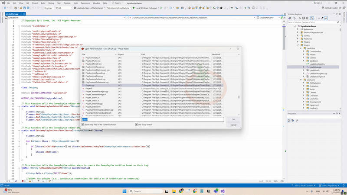Select PlayerController.cpp in the file list
This screenshot has width=347, height=195.
[x=94, y=104]
